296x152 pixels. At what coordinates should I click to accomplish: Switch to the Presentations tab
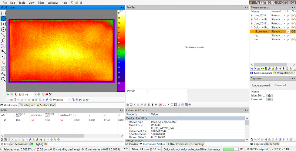(x=283, y=73)
